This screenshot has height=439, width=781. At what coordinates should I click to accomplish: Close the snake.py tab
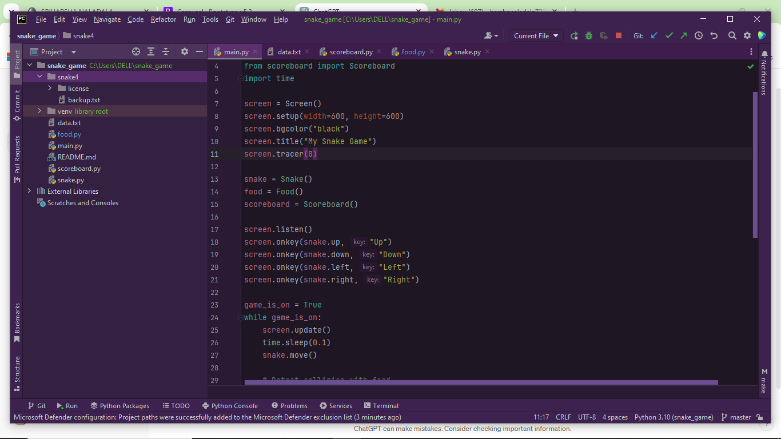488,51
